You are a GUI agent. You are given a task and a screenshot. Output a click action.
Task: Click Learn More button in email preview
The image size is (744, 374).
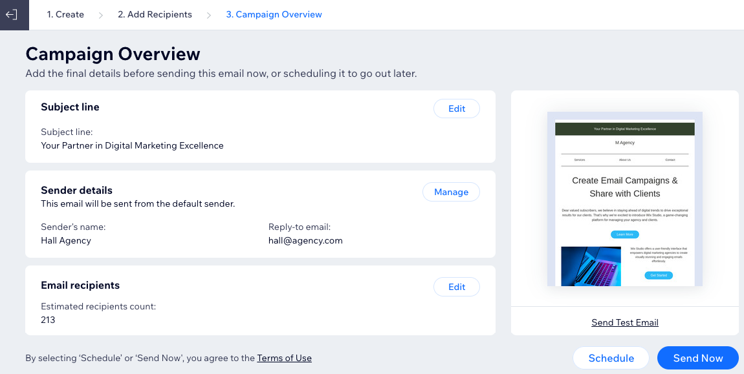[624, 234]
